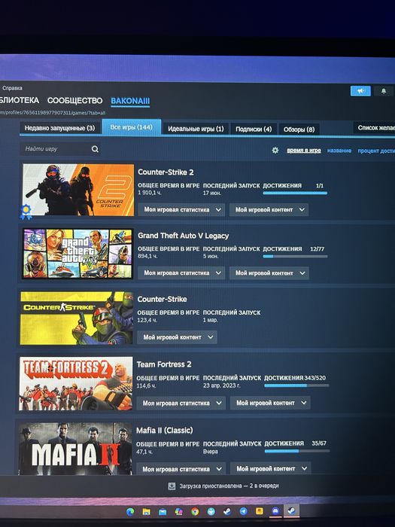Open File Explorer from the taskbar

click(146, 511)
